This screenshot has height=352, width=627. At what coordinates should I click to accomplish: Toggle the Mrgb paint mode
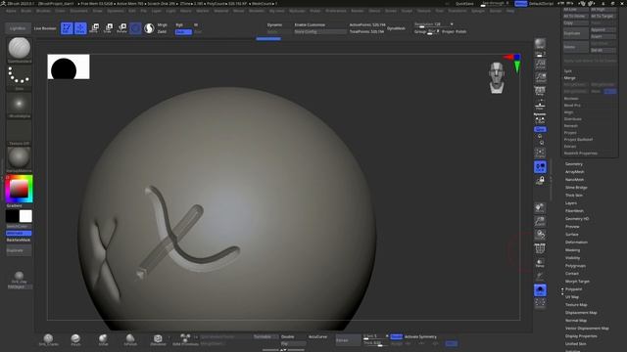pos(163,24)
